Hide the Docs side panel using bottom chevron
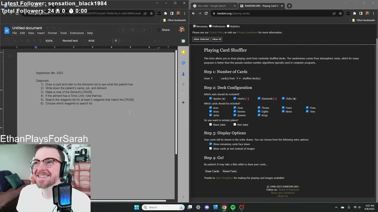378x212 pixels. [x=183, y=197]
